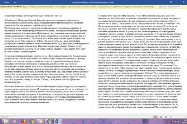Viewport: 187px width, 124px height.
Task: Click the network tray icon
Action: point(175,122)
